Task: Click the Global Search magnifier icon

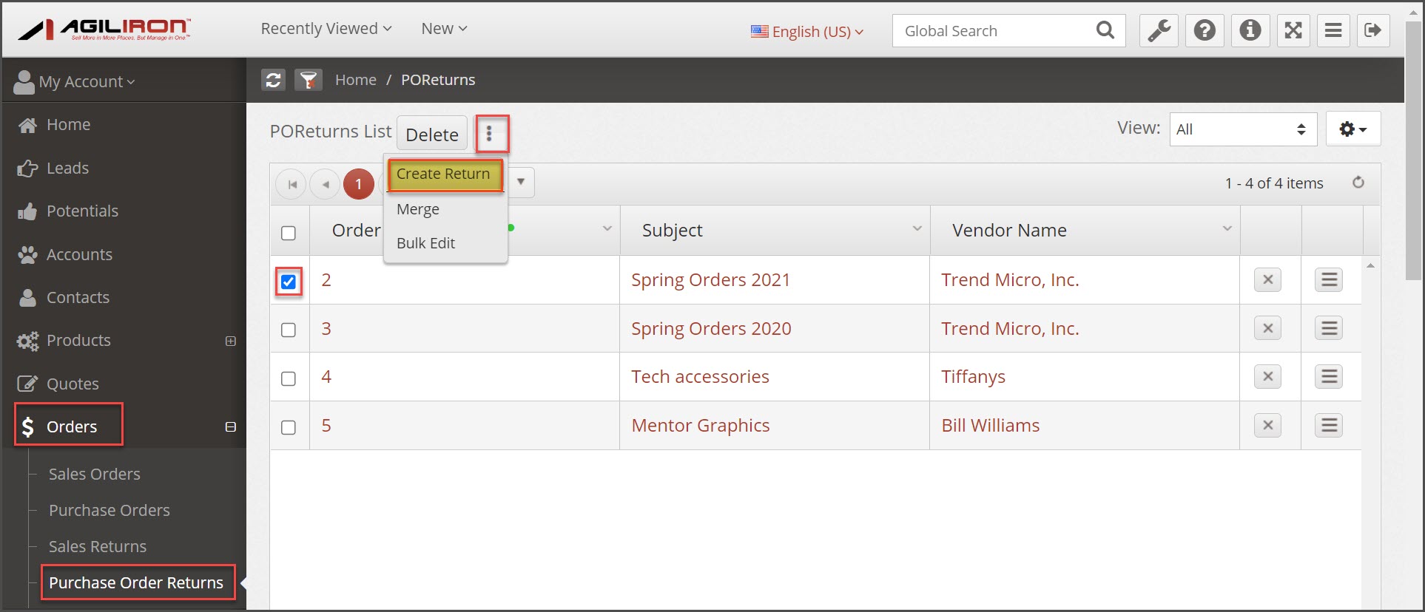Action: pyautogui.click(x=1105, y=30)
